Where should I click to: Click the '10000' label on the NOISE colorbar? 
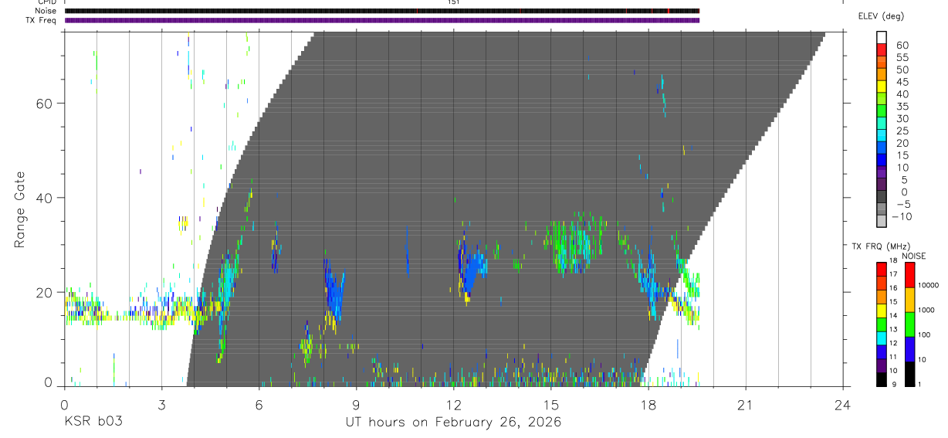click(929, 285)
